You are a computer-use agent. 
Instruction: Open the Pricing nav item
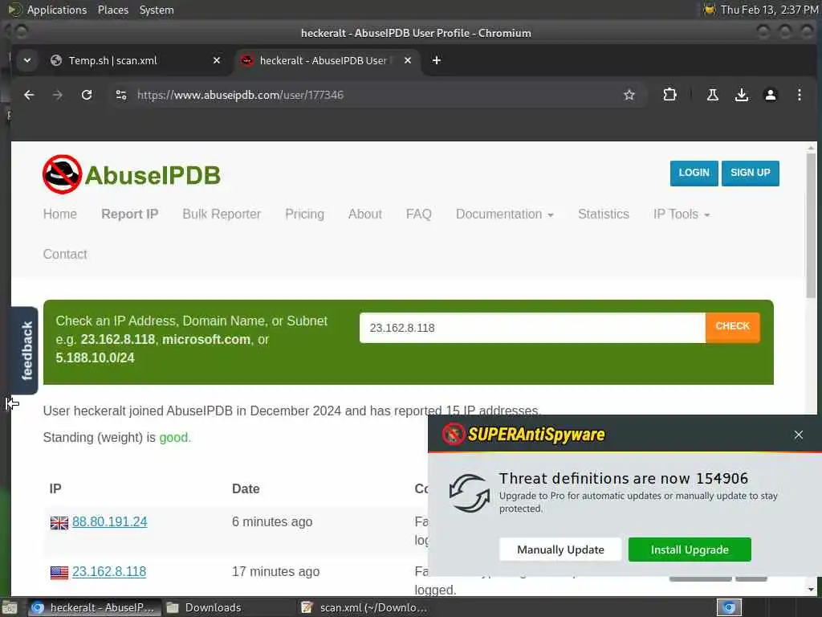click(304, 214)
